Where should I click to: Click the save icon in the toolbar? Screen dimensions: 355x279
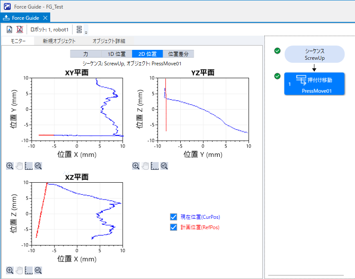(x=9, y=29)
